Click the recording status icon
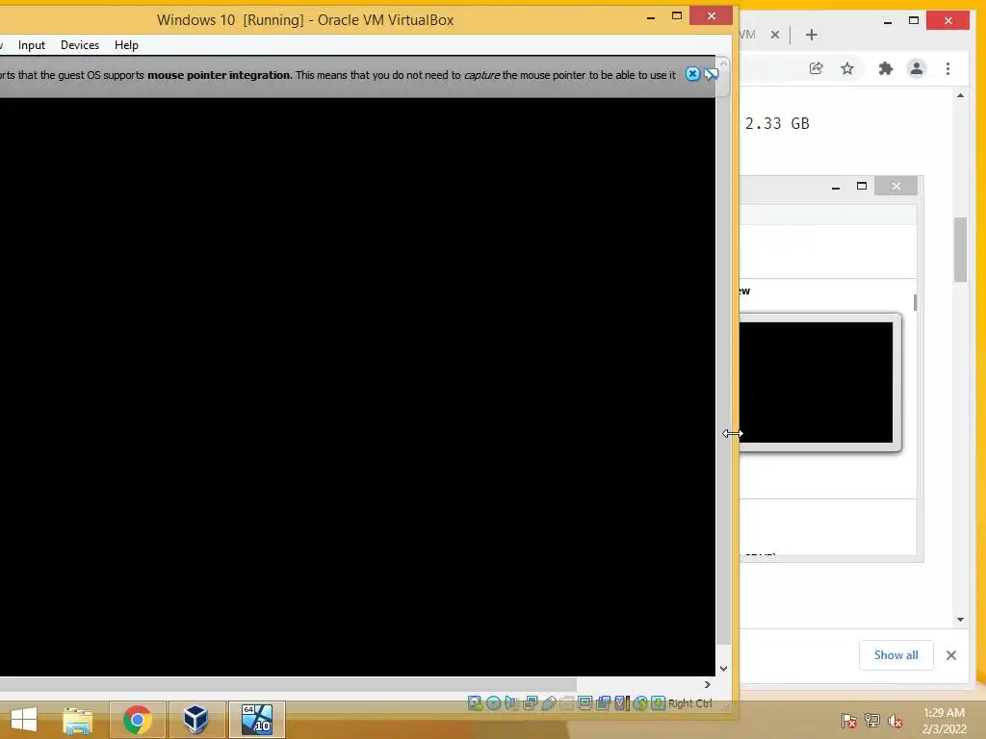This screenshot has height=739, width=986. (603, 703)
